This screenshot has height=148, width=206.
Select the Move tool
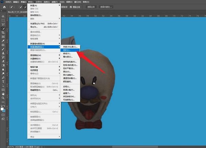[x=3, y=16]
